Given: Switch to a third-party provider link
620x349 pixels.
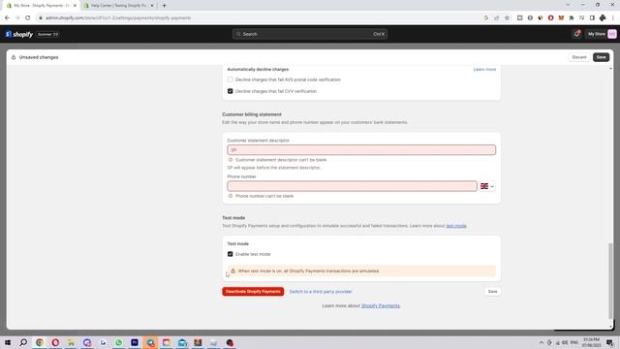Looking at the screenshot, I should [321, 292].
